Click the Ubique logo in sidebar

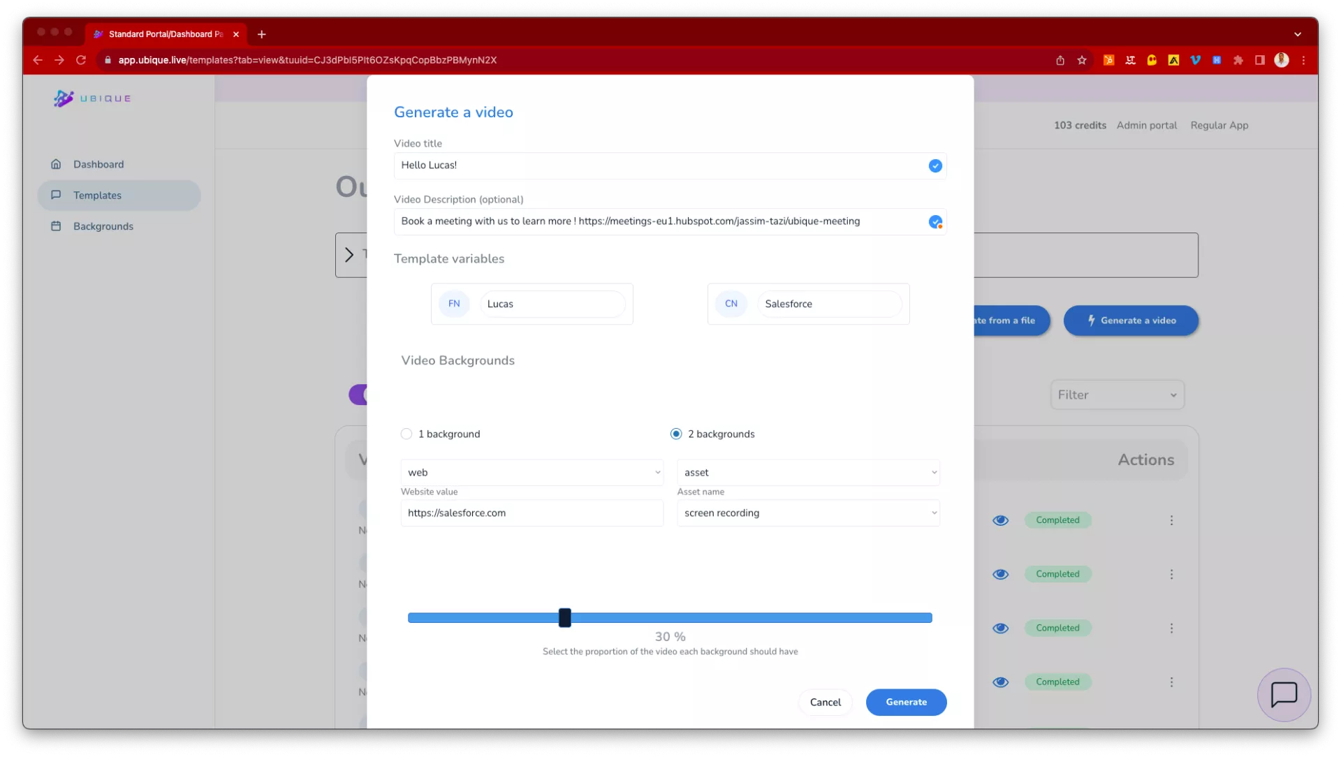tap(92, 98)
